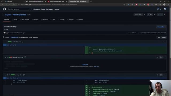Show source diff for package.json

point(157,75)
